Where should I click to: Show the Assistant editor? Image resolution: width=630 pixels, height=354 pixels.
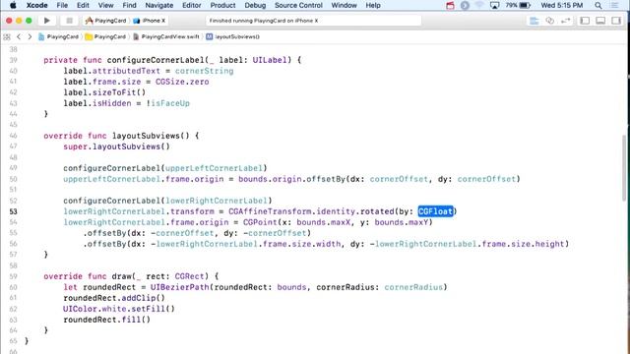tap(549, 21)
